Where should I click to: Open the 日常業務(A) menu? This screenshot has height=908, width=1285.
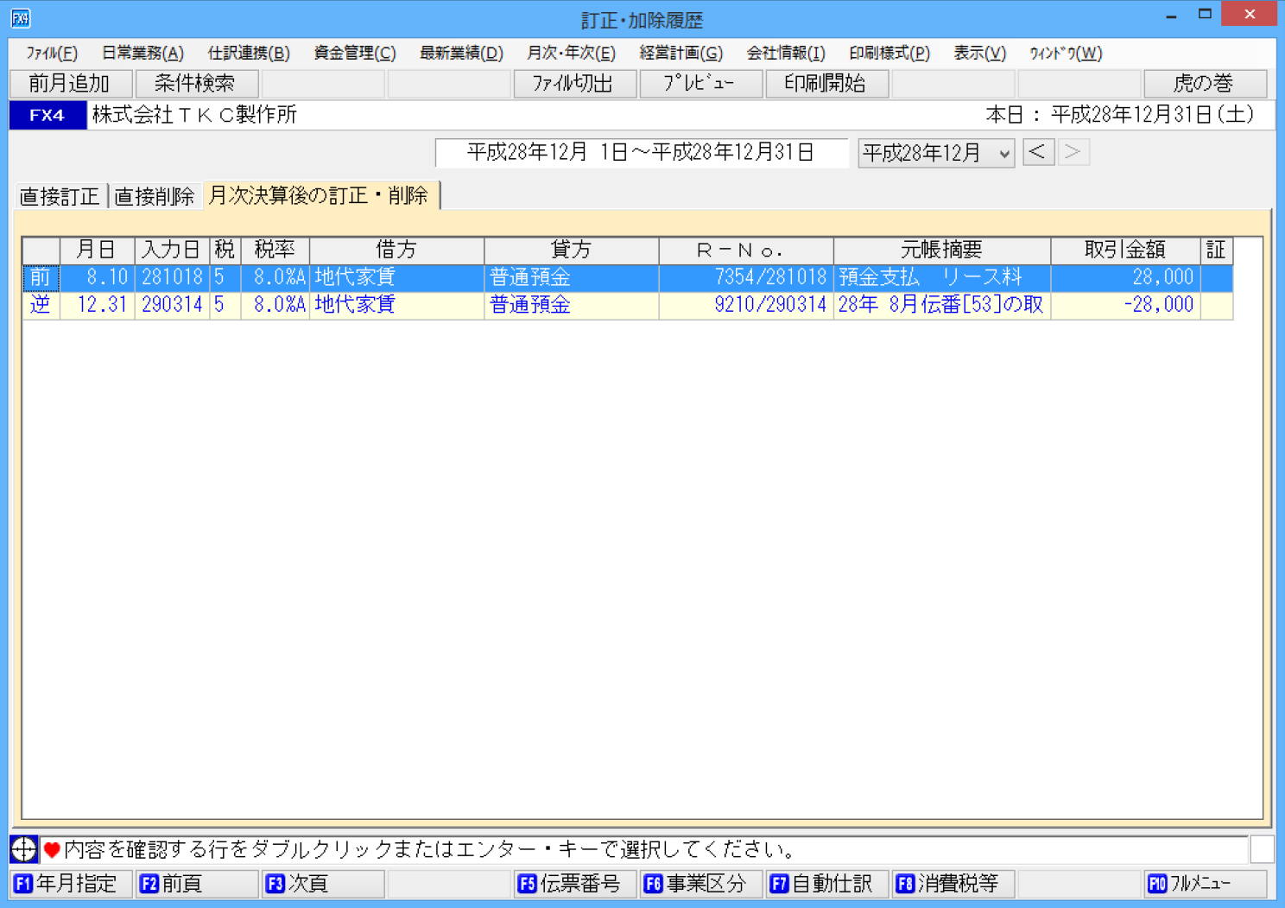[x=142, y=54]
